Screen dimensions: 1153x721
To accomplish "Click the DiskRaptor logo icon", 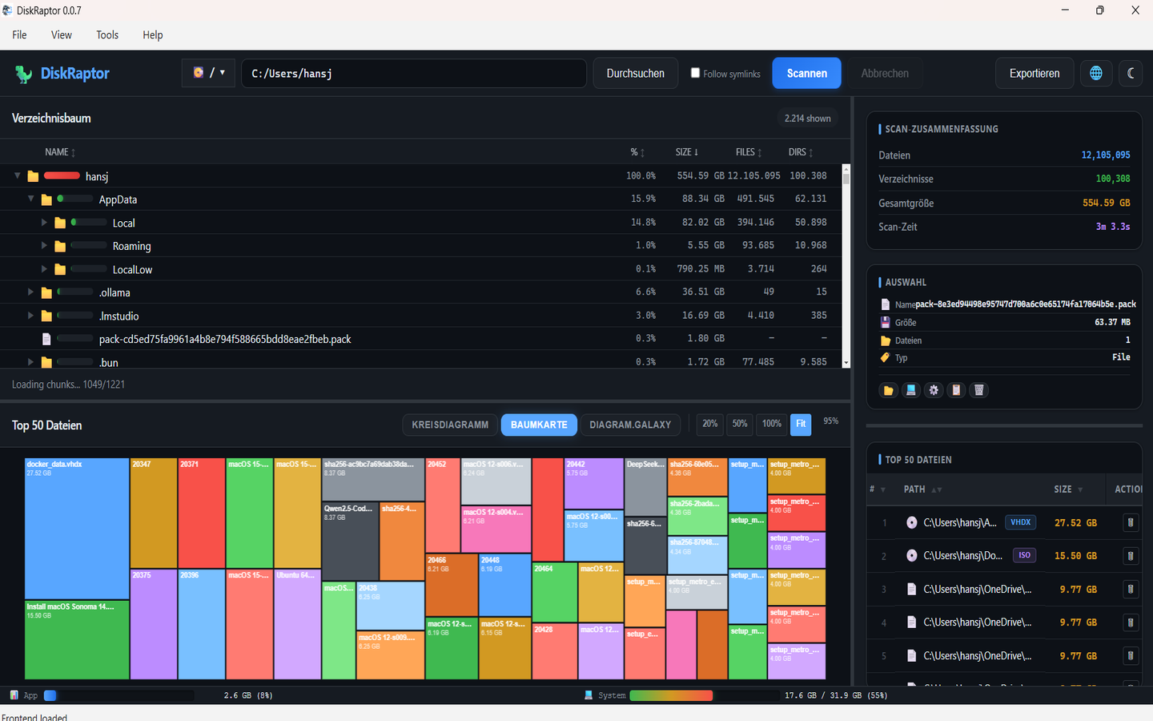I will tap(23, 74).
